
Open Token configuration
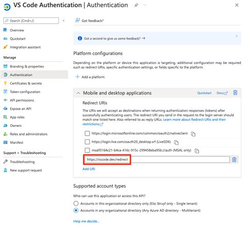click(x=25, y=92)
